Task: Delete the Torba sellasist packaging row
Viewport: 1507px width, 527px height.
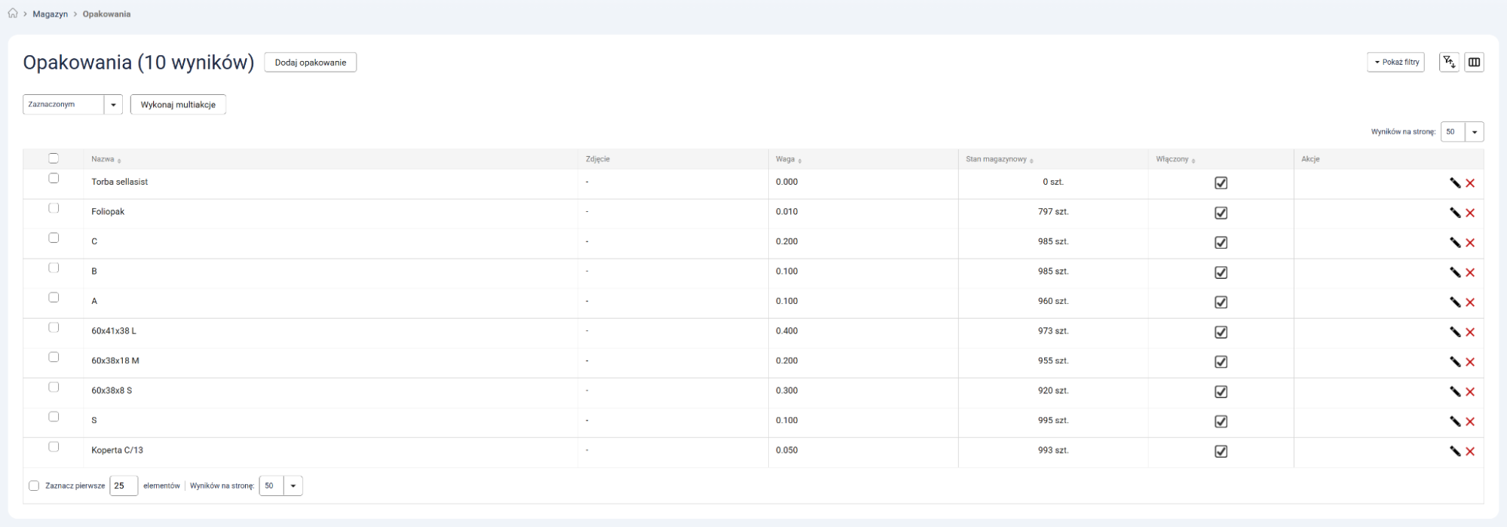Action: click(1470, 183)
